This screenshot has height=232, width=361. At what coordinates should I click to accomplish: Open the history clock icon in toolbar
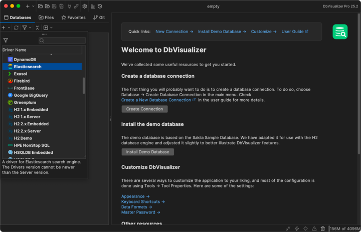pyautogui.click(x=100, y=6)
